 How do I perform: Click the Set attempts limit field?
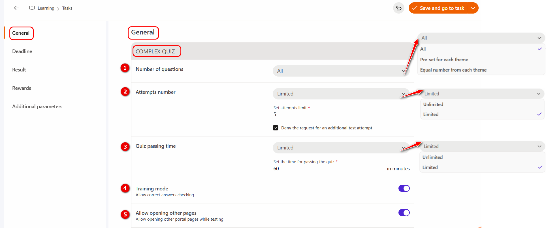click(341, 114)
